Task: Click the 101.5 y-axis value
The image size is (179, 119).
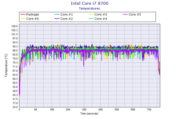Action: tap(15, 35)
